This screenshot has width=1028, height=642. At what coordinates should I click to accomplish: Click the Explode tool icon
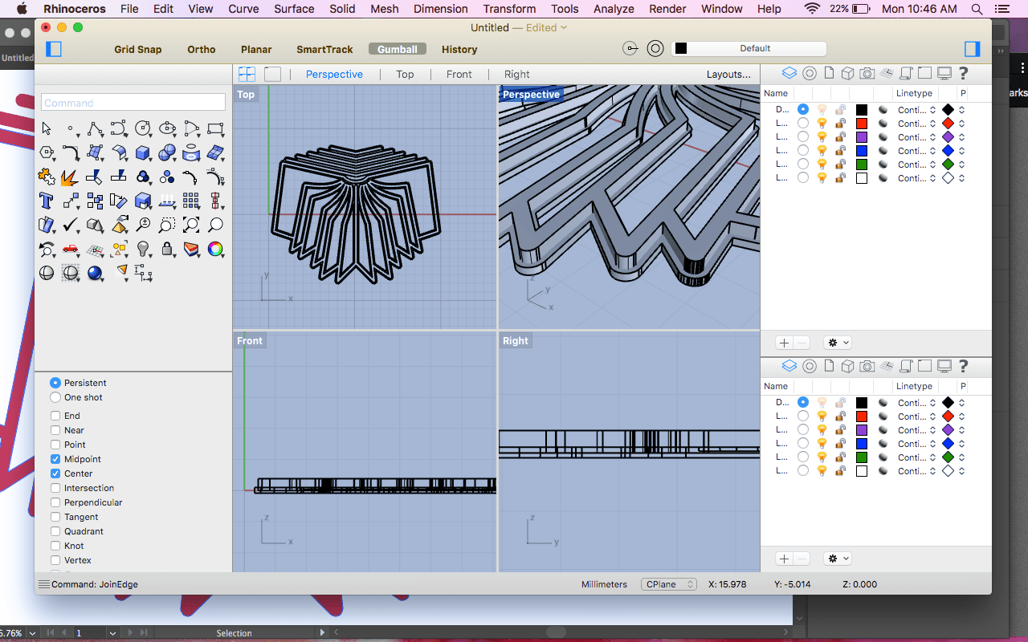point(71,177)
